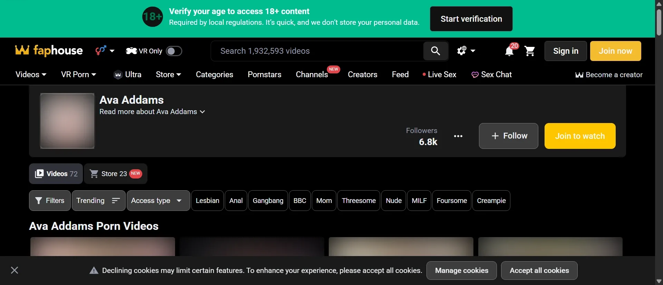Open the Access type dropdown
This screenshot has height=285, width=663.
(158, 201)
